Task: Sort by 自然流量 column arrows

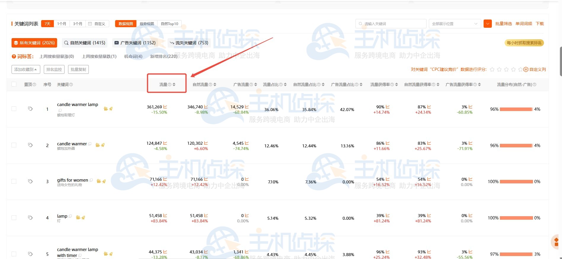Action: point(215,84)
